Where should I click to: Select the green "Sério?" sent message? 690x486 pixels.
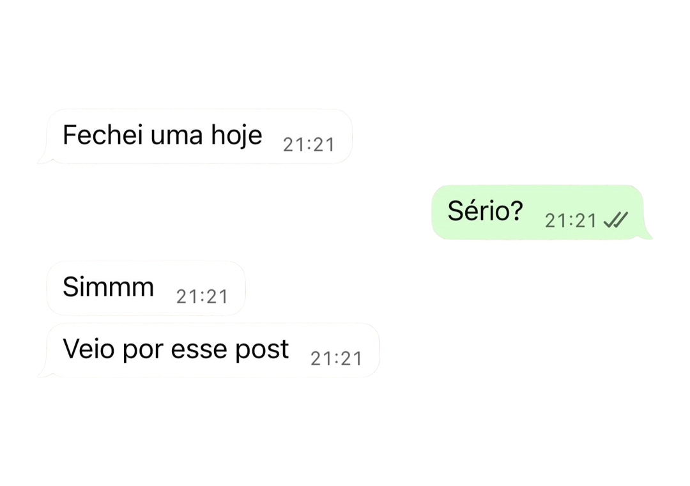pos(538,213)
